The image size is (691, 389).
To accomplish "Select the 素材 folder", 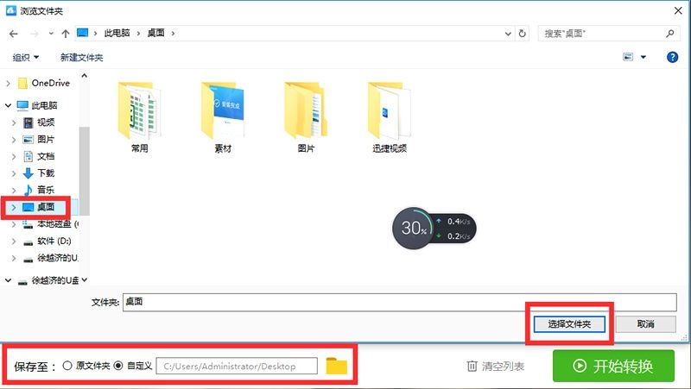I will click(x=223, y=117).
